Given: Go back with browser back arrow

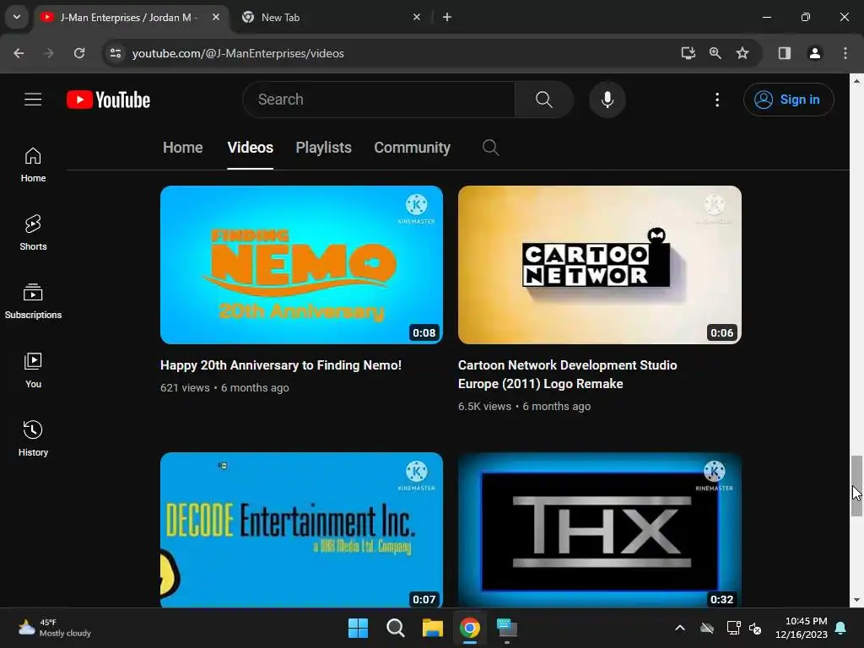Looking at the screenshot, I should [x=19, y=53].
